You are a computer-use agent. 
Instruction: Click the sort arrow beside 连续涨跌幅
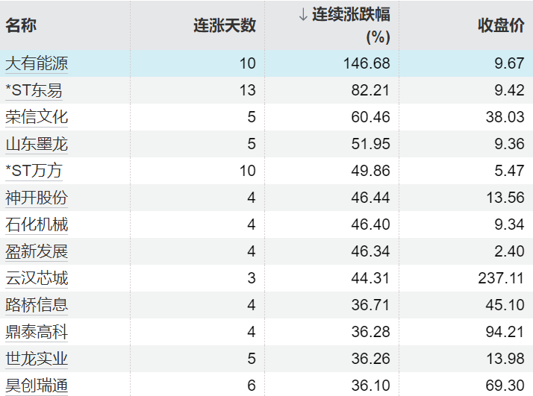pyautogui.click(x=303, y=15)
